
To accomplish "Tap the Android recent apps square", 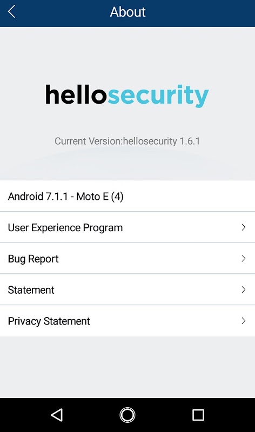I will (x=198, y=415).
